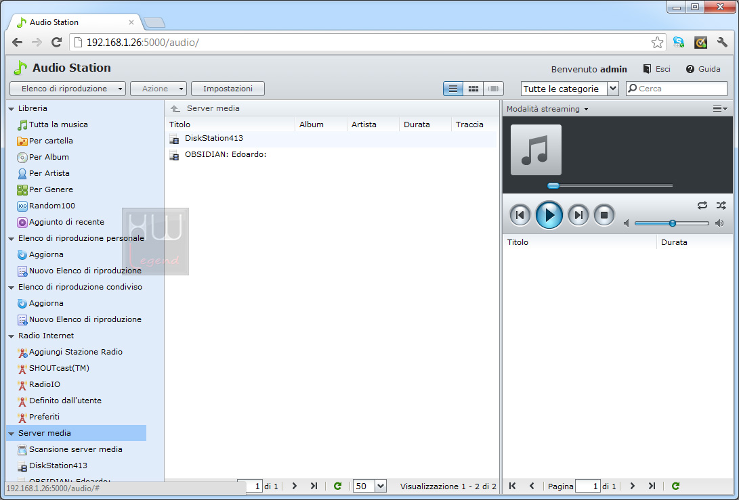The height and width of the screenshot is (500, 739).
Task: Focus the Cerca search field
Action: click(x=676, y=89)
